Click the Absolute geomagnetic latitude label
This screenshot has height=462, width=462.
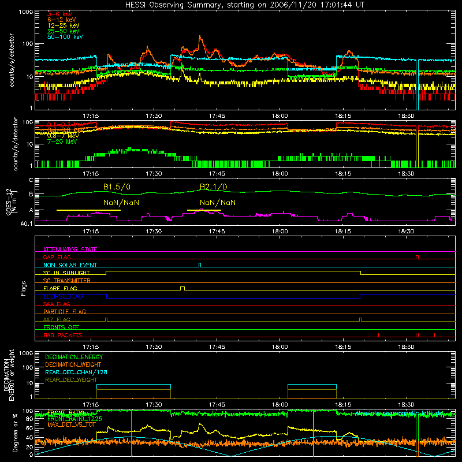coord(399,413)
